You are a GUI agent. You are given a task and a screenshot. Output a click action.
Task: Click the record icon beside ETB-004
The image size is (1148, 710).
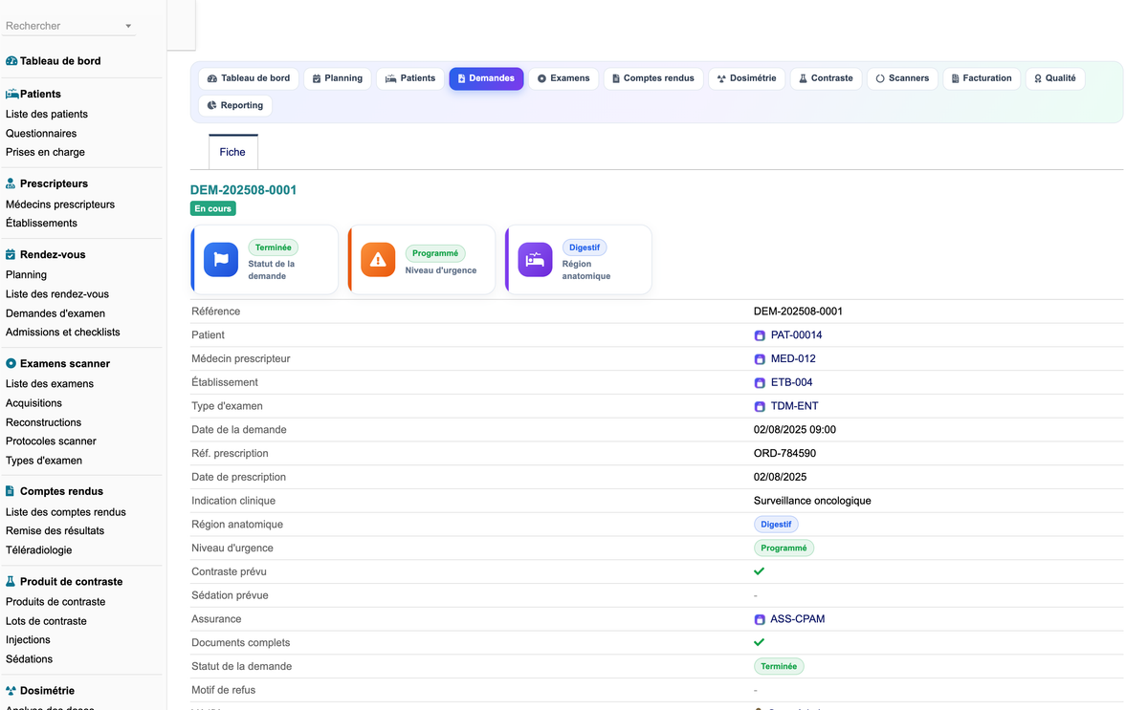pos(760,382)
